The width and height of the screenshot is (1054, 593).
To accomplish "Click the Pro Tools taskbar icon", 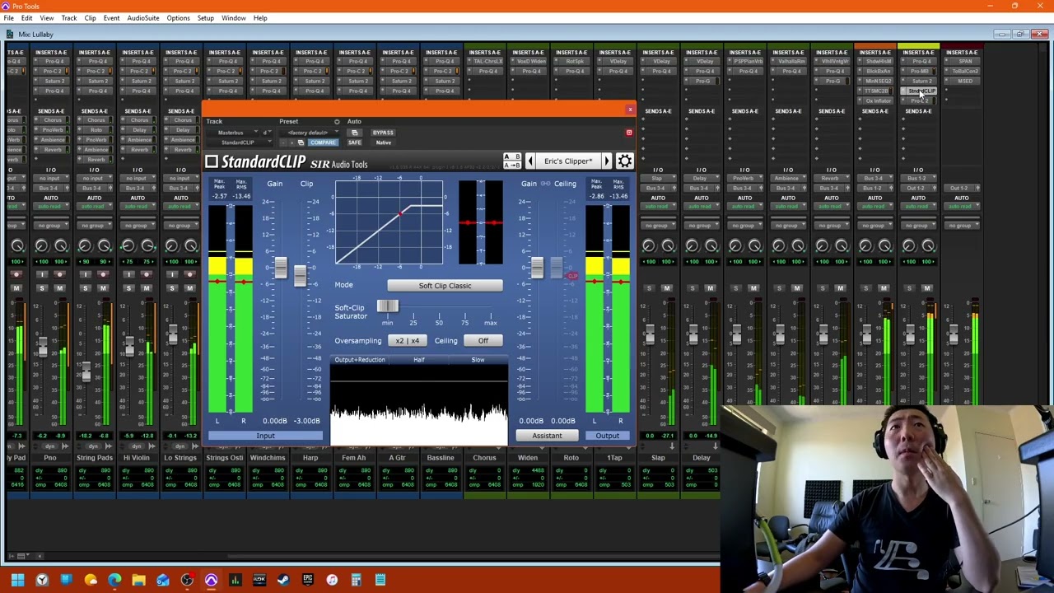I will pyautogui.click(x=211, y=580).
